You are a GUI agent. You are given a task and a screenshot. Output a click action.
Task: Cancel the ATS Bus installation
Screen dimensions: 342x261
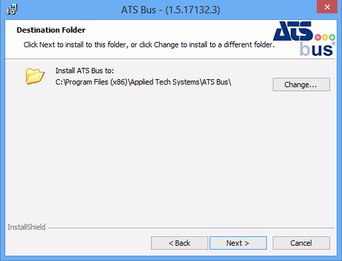click(301, 243)
